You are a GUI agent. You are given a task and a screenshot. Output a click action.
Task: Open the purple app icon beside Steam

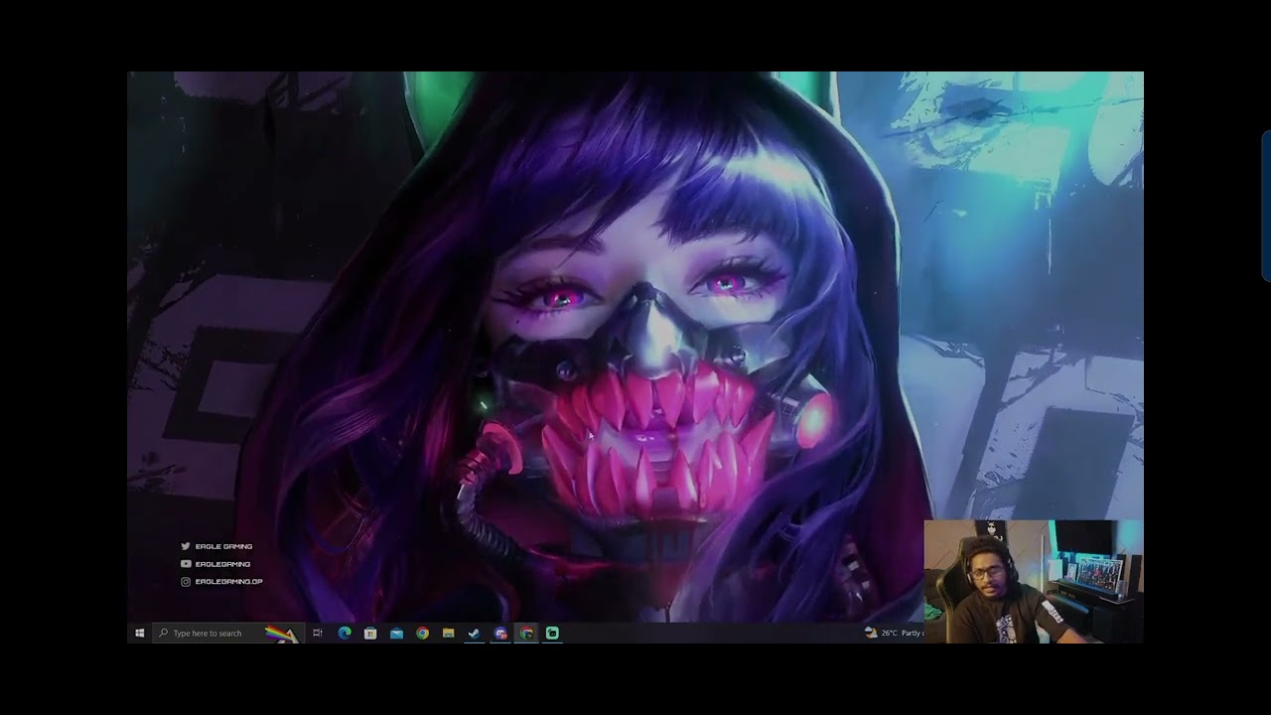pos(500,633)
